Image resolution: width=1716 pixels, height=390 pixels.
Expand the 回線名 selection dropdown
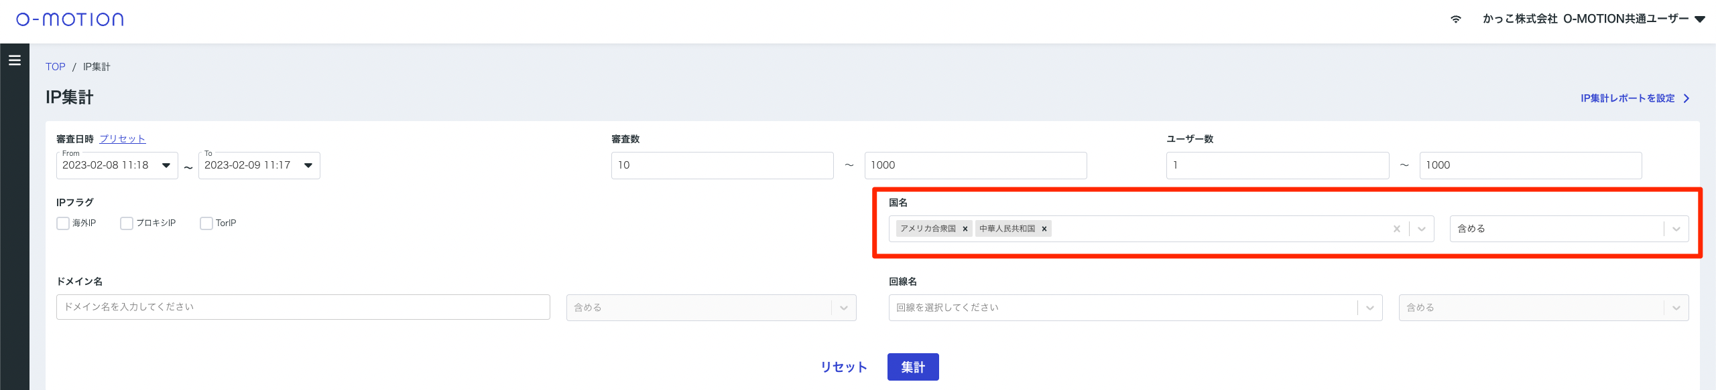tap(1369, 308)
